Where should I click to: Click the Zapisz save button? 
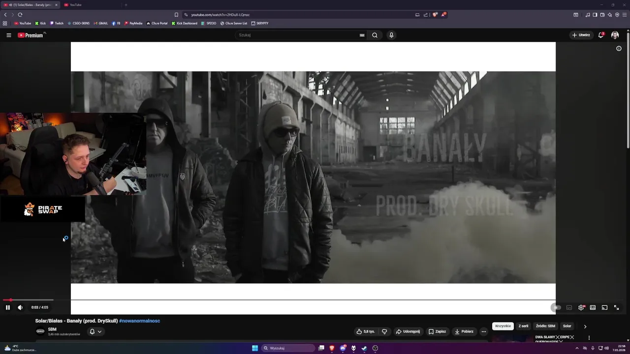[437, 331]
